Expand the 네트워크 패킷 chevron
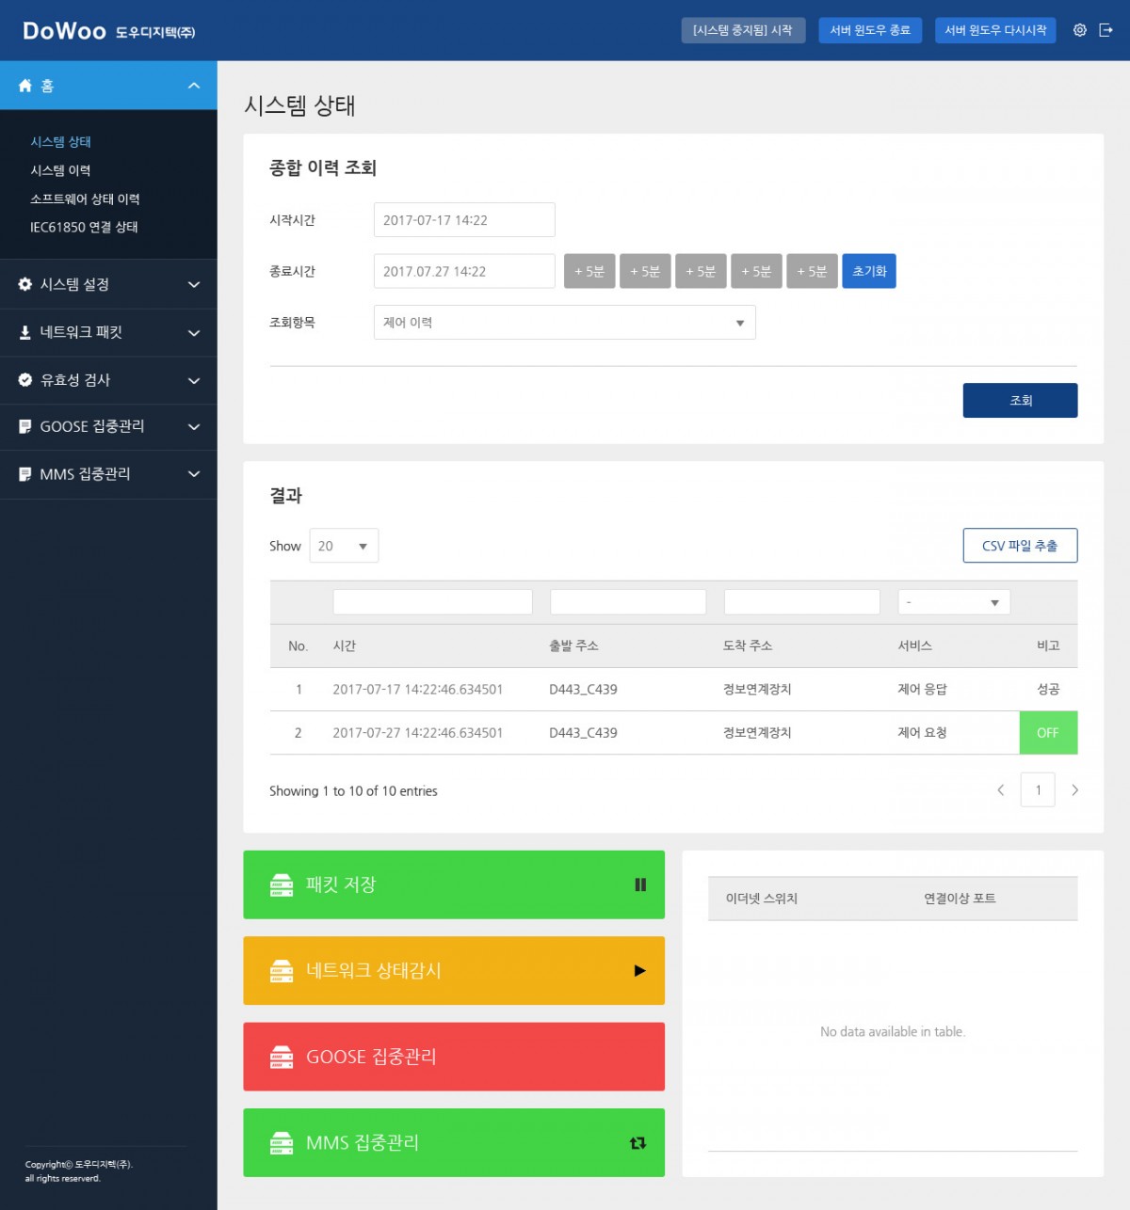Image resolution: width=1130 pixels, height=1210 pixels. pos(194,332)
